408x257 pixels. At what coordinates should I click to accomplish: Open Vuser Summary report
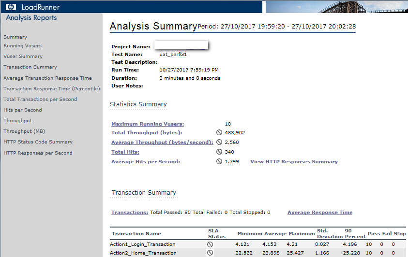tap(23, 57)
